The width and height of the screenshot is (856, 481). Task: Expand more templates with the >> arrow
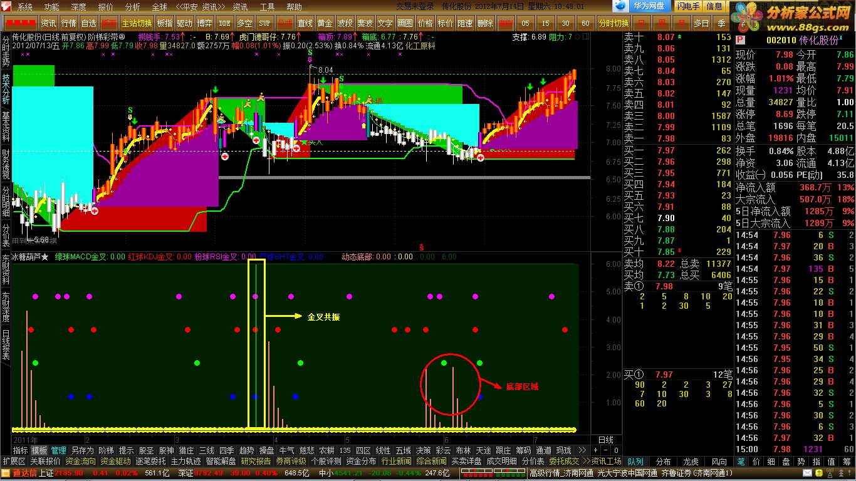tap(582, 450)
